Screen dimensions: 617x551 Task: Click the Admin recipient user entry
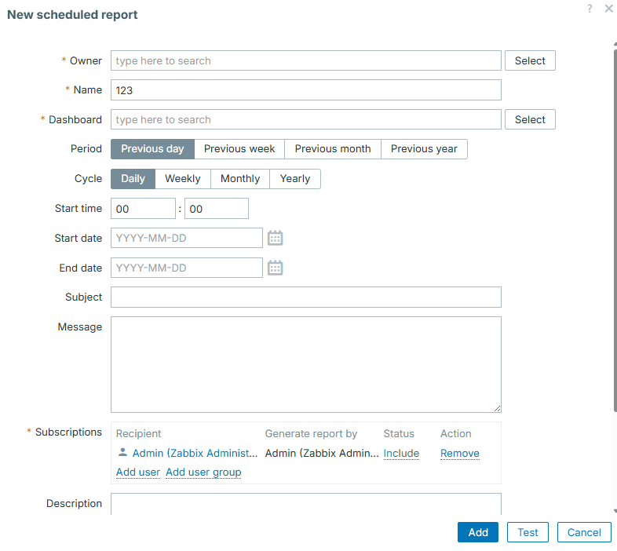194,453
